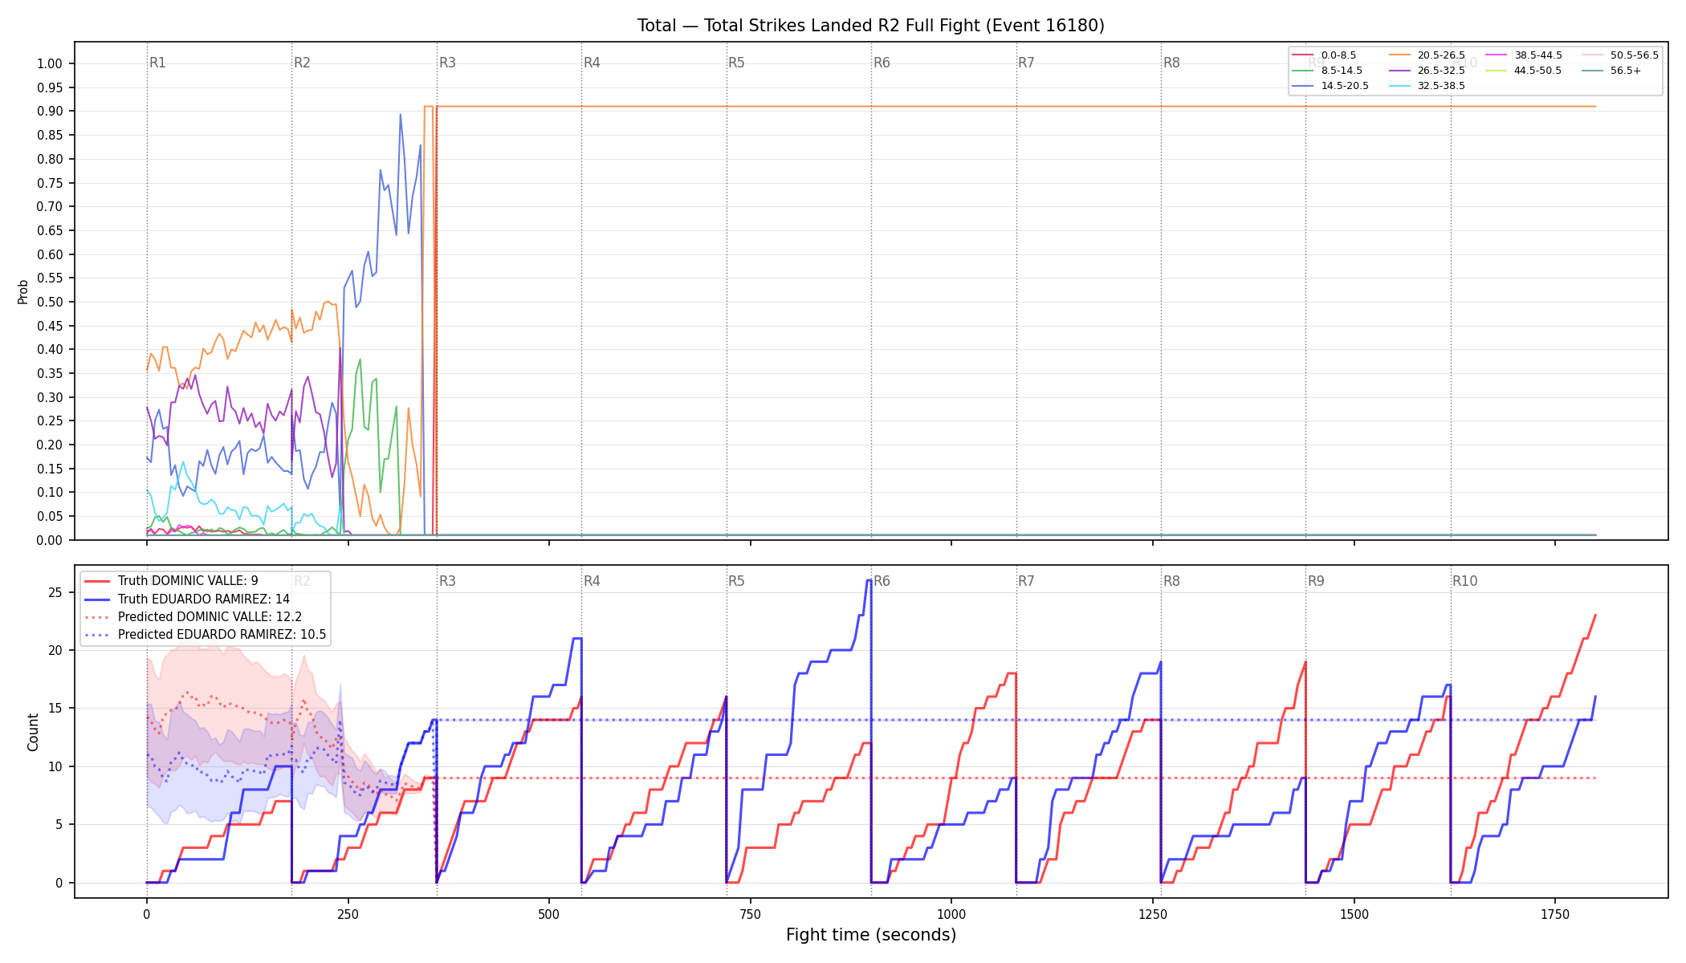Image resolution: width=1686 pixels, height=963 pixels.
Task: Click the blue line sample for 14.5-20.5
Action: pos(1303,86)
